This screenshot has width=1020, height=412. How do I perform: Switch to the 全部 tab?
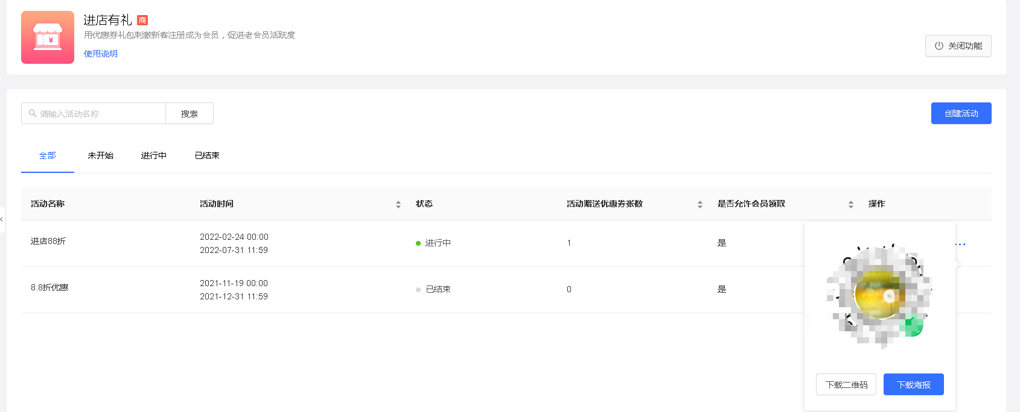click(48, 155)
